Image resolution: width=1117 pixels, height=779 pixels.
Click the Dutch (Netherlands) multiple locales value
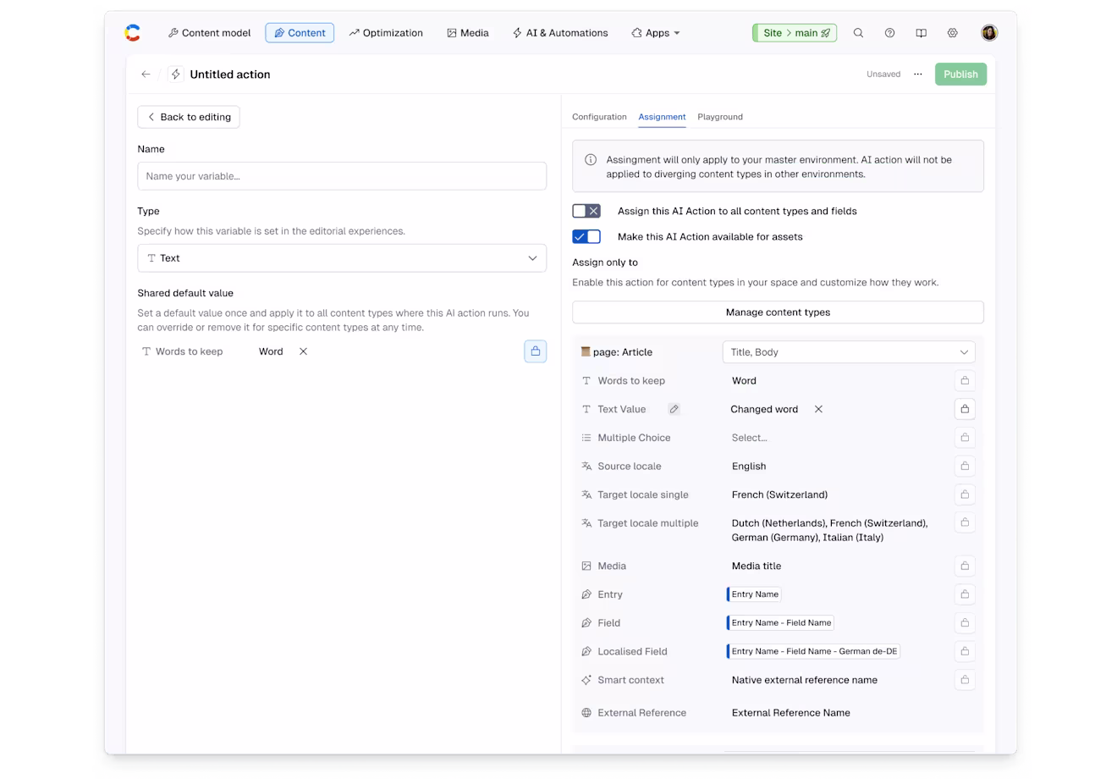pos(829,530)
